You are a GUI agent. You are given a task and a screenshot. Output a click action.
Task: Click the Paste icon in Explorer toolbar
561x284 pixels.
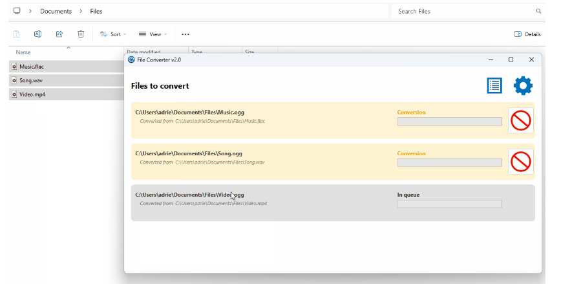coord(16,34)
